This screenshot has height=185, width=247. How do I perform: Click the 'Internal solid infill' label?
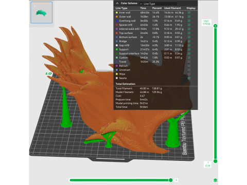pyautogui.click(x=129, y=29)
